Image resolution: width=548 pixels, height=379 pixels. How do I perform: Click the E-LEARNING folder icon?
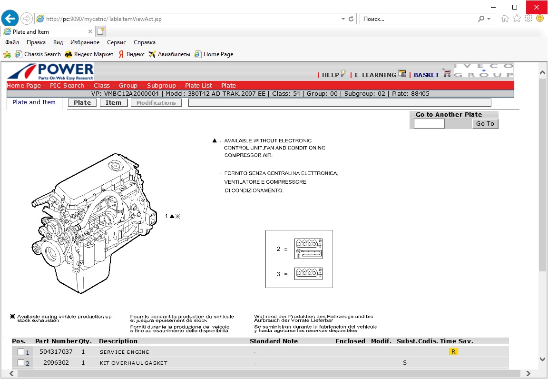[402, 73]
